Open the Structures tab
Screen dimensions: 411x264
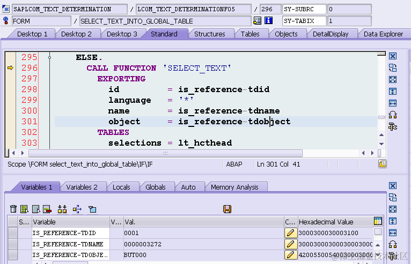click(x=209, y=34)
